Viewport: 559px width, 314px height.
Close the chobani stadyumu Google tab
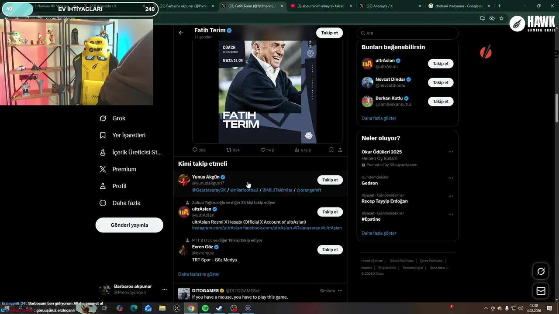pos(488,6)
